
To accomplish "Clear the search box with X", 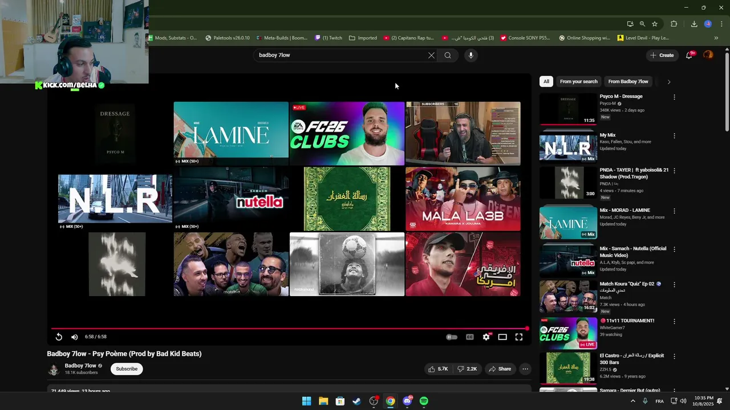I will coord(431,55).
